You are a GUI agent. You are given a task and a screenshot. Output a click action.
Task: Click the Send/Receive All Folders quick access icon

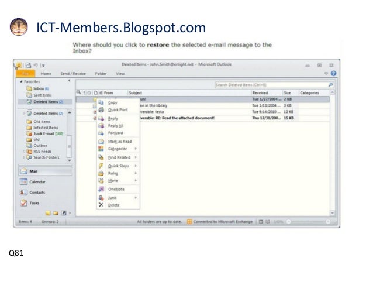(28, 65)
